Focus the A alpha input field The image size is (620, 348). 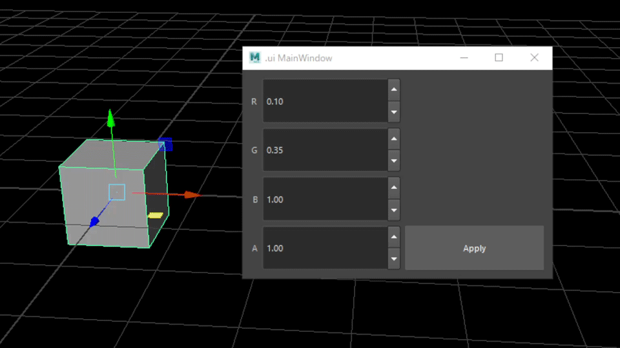pyautogui.click(x=324, y=248)
